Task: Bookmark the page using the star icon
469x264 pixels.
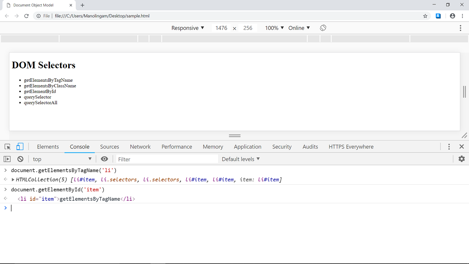Action: click(425, 16)
